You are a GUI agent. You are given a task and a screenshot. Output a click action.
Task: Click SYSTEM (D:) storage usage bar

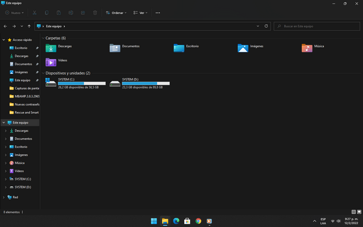pyautogui.click(x=146, y=83)
